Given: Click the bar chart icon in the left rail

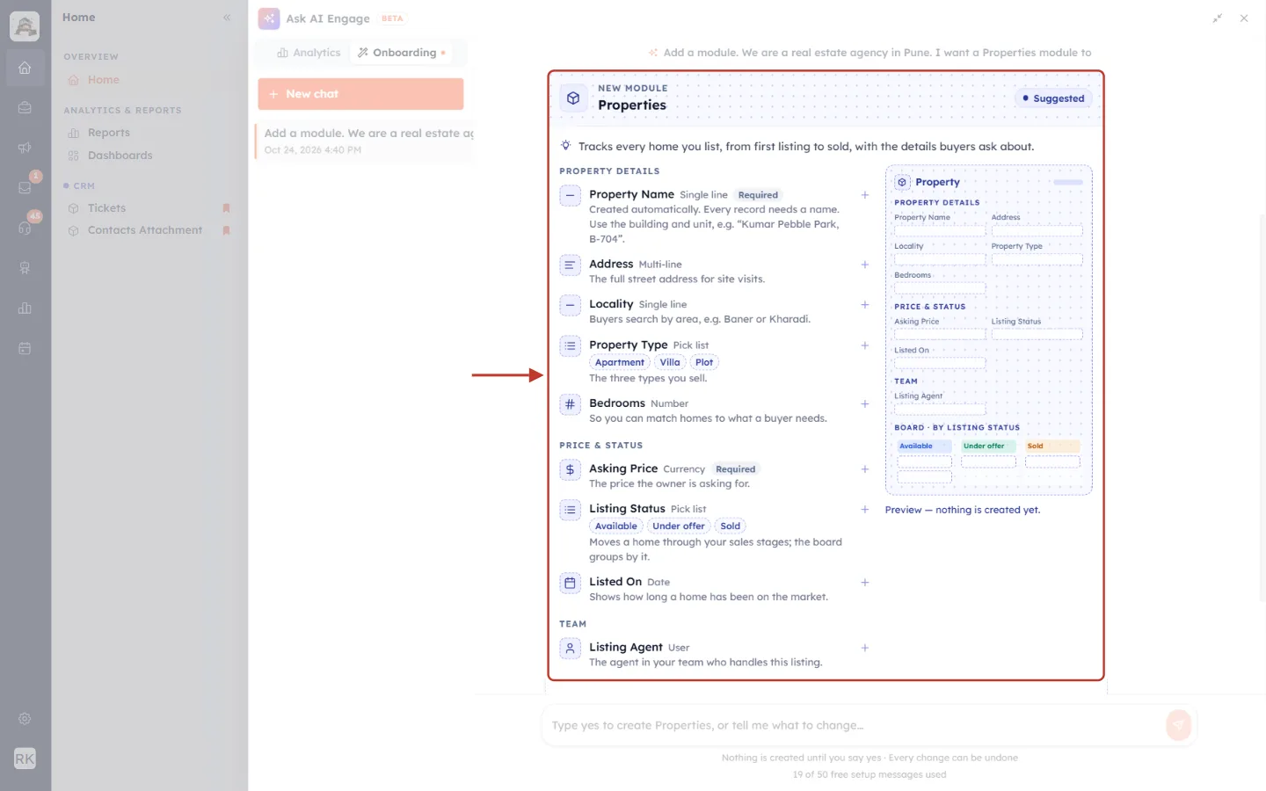Looking at the screenshot, I should (x=25, y=308).
